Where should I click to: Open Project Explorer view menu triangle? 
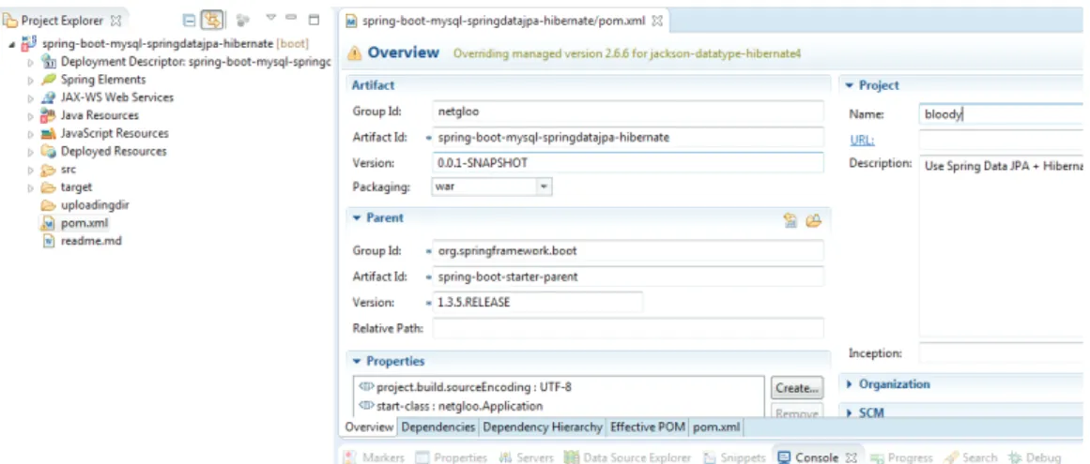pyautogui.click(x=272, y=18)
